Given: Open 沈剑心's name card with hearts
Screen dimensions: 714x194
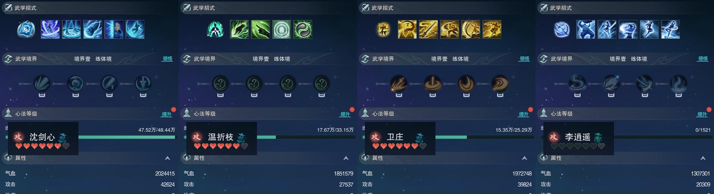Looking at the screenshot, I should [43, 138].
